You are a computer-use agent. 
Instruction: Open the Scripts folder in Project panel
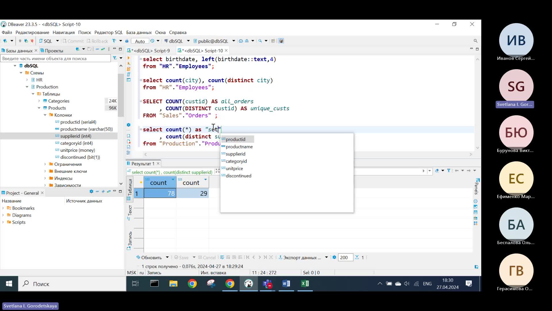click(x=19, y=222)
